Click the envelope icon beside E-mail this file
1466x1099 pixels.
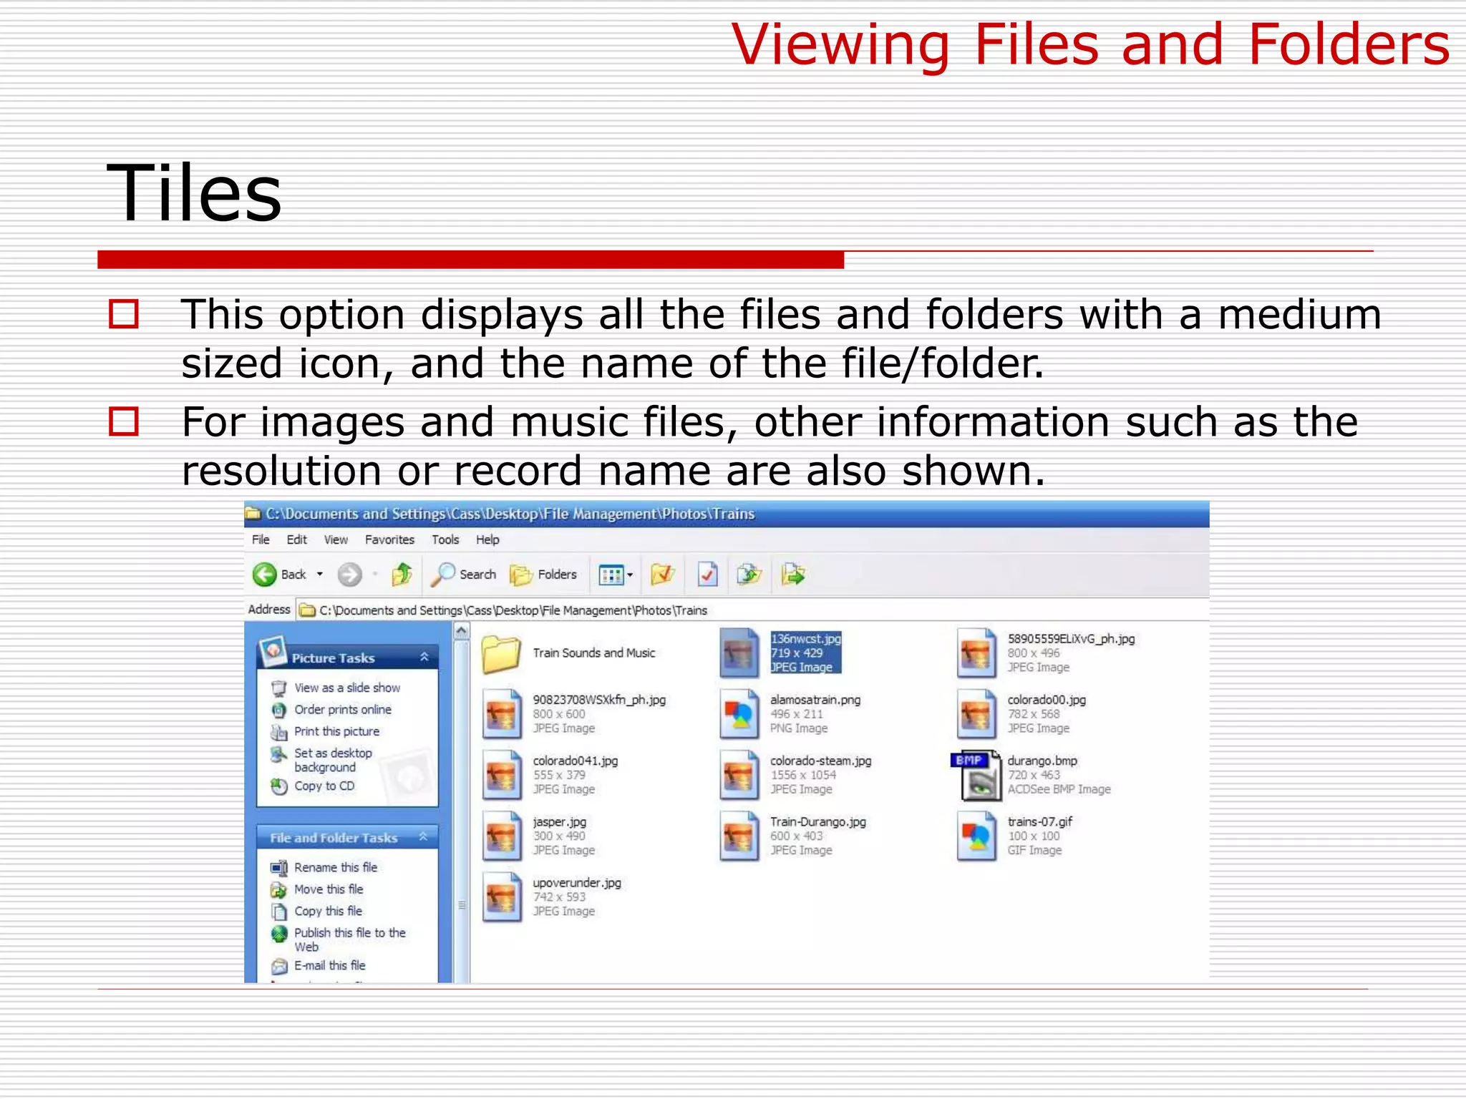click(x=279, y=966)
